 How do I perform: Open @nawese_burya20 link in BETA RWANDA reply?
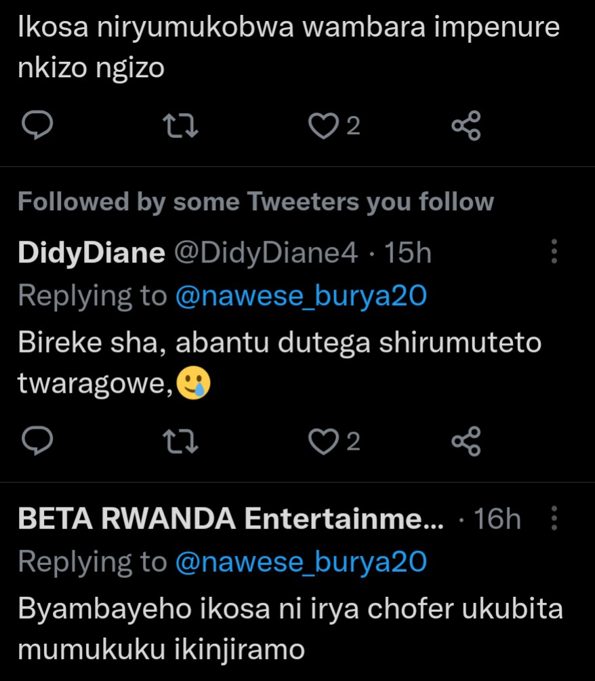(301, 562)
